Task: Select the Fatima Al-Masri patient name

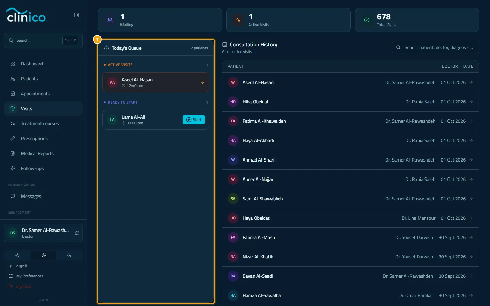Action: pyautogui.click(x=259, y=237)
